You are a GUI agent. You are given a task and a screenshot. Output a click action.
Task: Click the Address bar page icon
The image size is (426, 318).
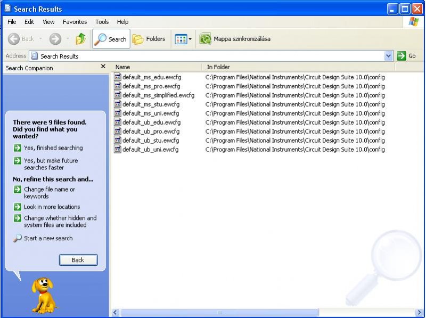[34, 56]
